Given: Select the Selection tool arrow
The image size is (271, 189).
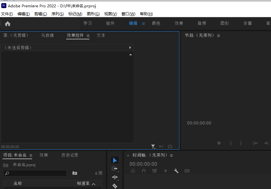Looking at the screenshot, I should tap(115, 160).
